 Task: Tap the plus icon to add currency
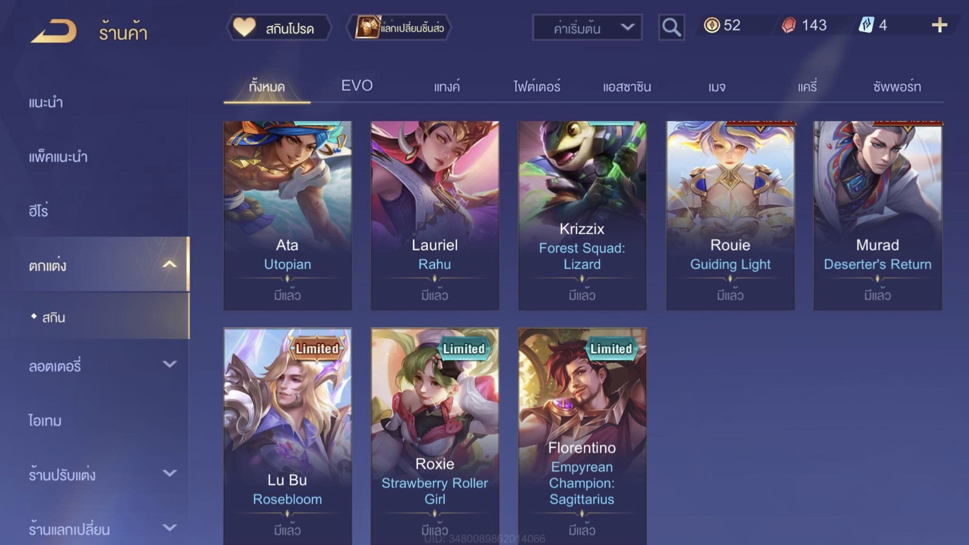pos(939,25)
